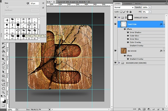Hide the BG WOOD layer
Image resolution: width=168 pixels, height=111 pixels.
(x=115, y=51)
